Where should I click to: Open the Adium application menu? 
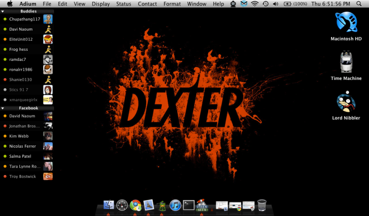click(28, 4)
